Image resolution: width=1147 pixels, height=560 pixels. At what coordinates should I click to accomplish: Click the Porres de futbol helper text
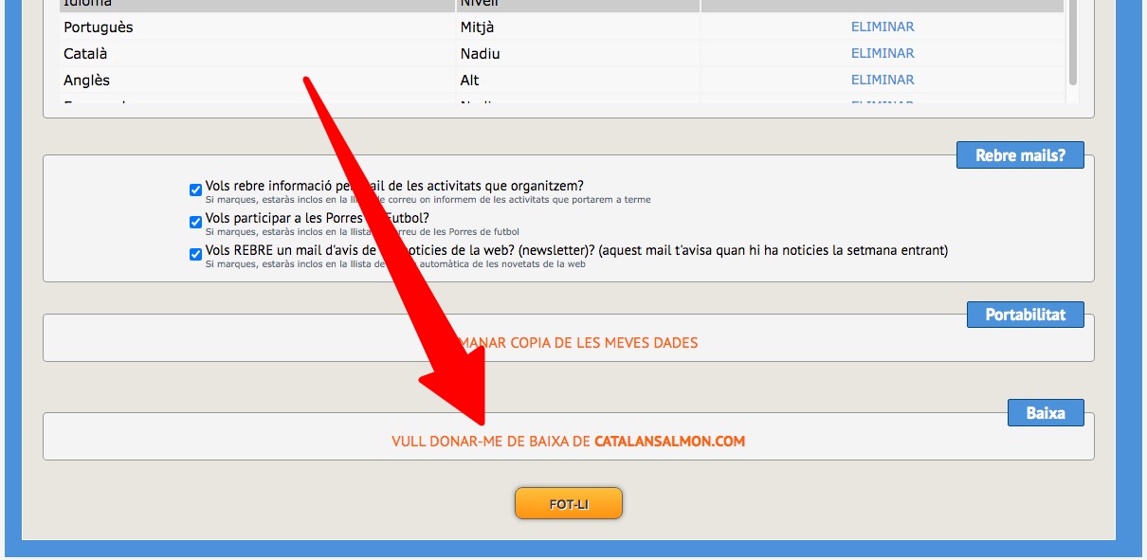pos(362,232)
